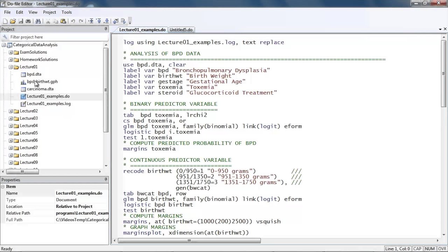
Task: Click the Filter project here field
Action: pos(55,37)
